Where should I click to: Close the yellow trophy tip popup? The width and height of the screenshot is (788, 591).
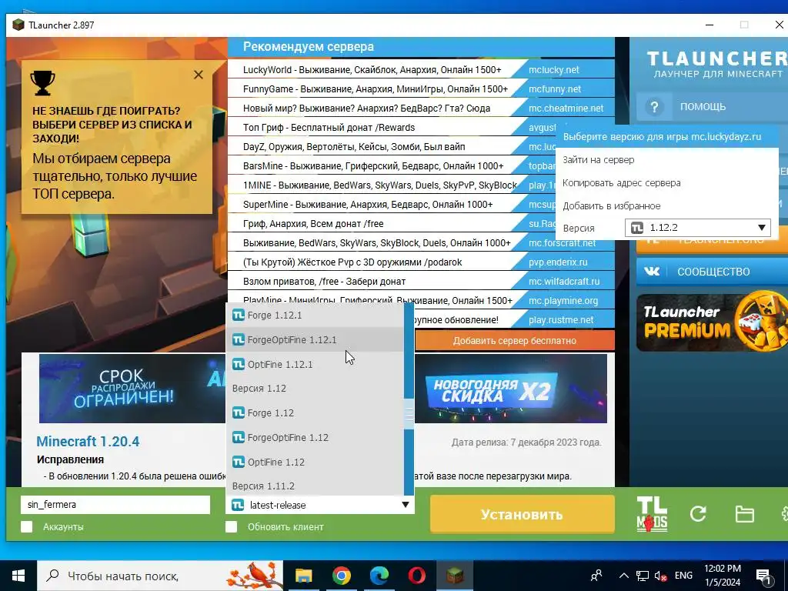tap(199, 75)
